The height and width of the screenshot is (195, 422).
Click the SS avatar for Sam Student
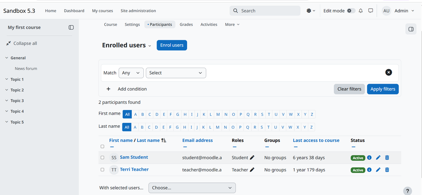pyautogui.click(x=114, y=157)
